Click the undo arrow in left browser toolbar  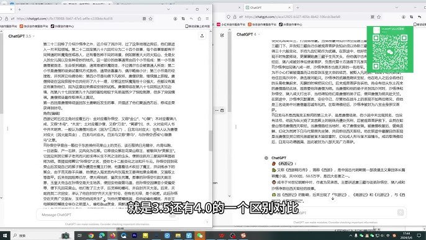[x=191, y=19]
